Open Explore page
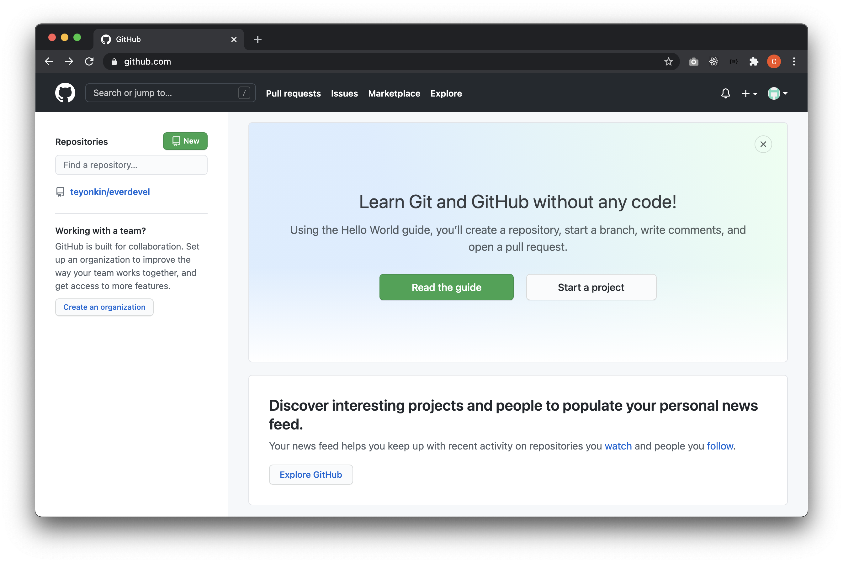843x563 pixels. (x=446, y=93)
